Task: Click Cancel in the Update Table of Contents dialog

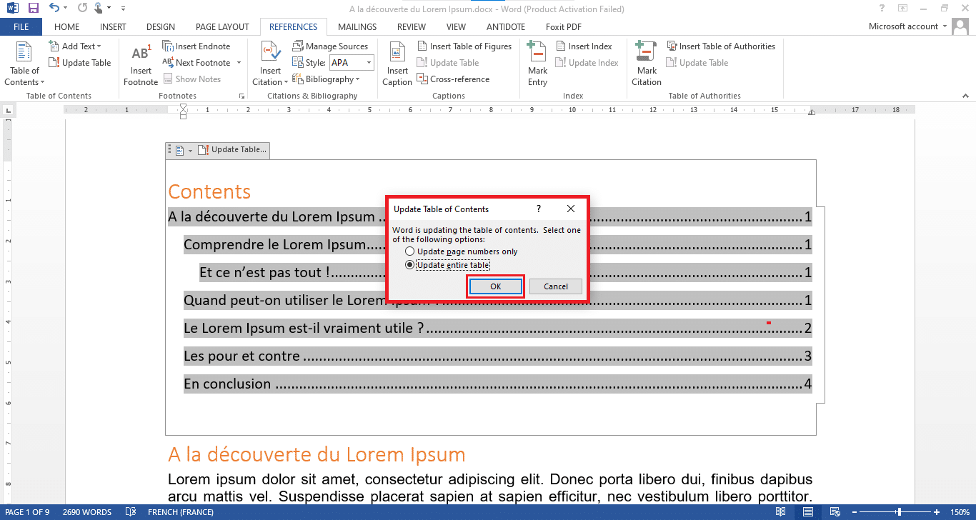Action: click(556, 286)
